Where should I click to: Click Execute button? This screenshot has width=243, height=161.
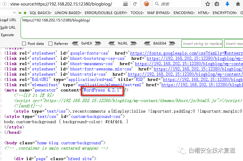7,35
